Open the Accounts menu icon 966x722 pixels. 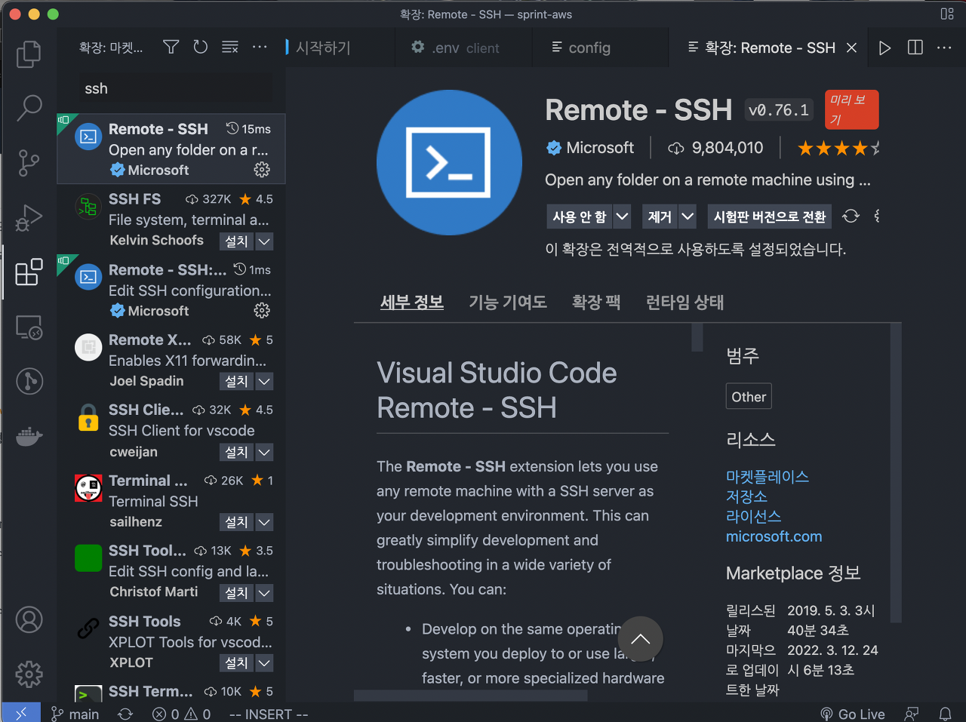[x=29, y=620]
